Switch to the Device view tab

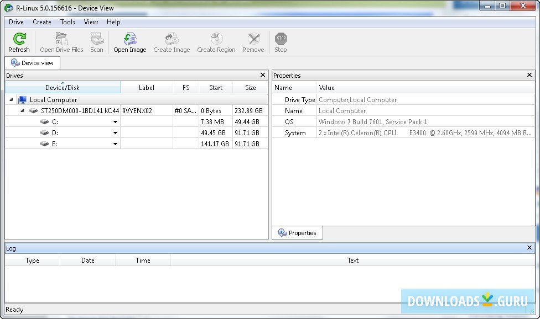click(33, 63)
